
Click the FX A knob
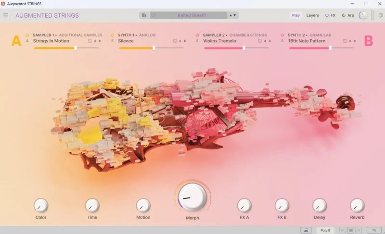244,205
